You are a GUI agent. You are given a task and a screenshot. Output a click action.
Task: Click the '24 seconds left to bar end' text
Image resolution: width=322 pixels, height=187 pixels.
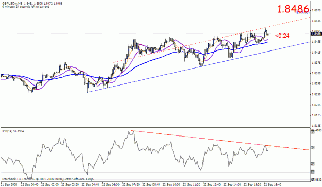tap(32, 7)
